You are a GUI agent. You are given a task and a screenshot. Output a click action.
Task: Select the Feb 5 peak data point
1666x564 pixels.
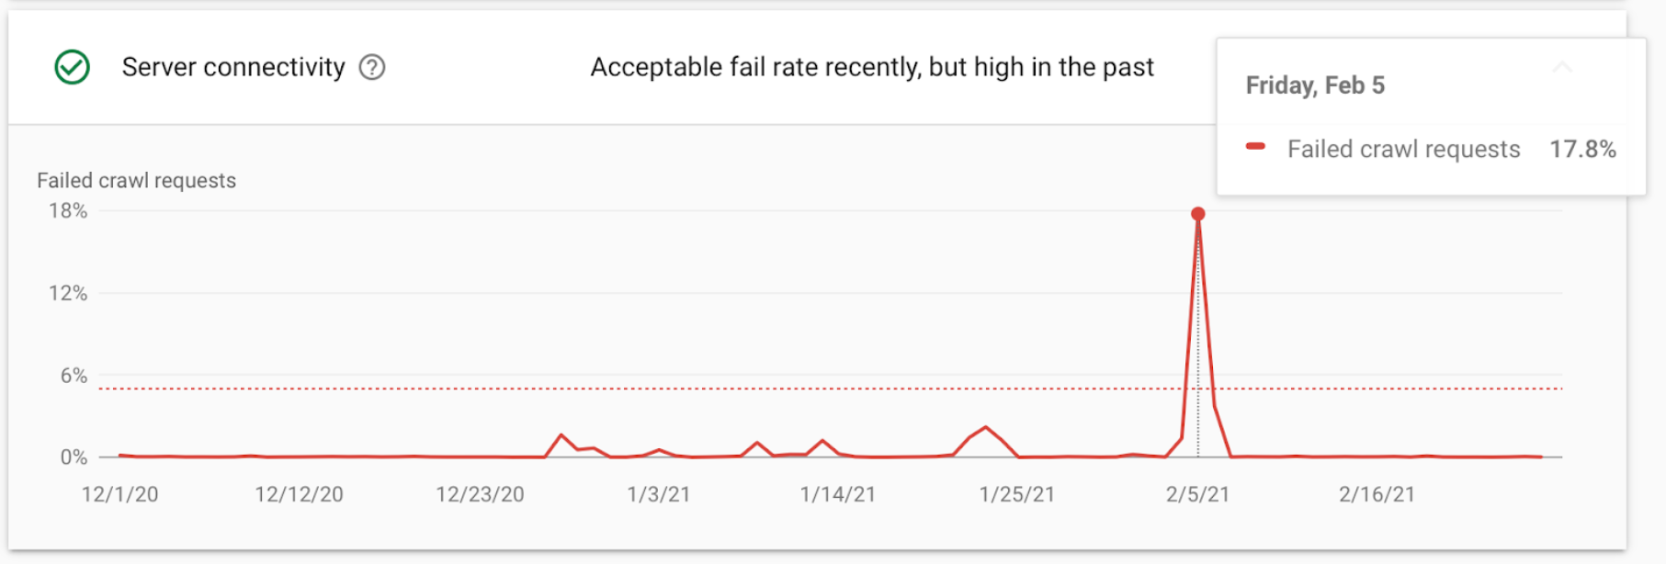tap(1197, 214)
